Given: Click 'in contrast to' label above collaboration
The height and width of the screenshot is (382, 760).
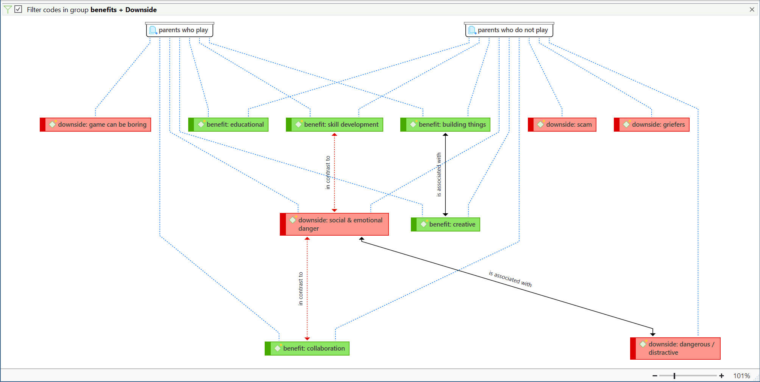Looking at the screenshot, I should click(301, 289).
